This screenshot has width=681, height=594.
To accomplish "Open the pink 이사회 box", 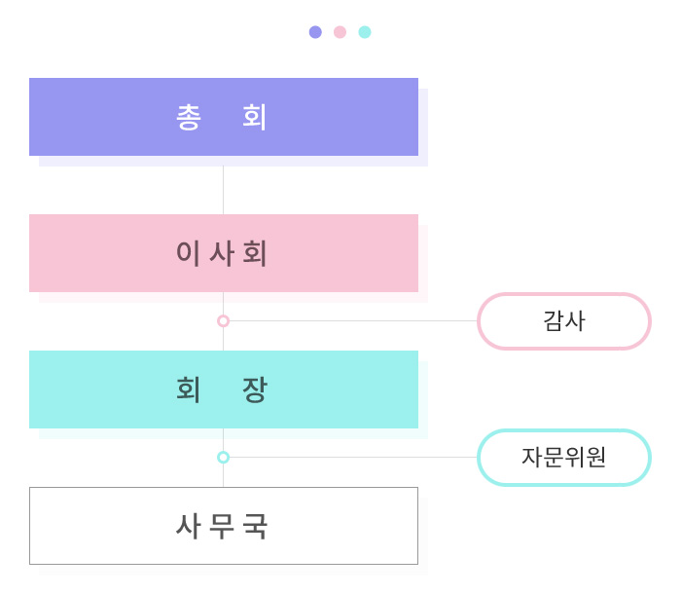I will (224, 253).
